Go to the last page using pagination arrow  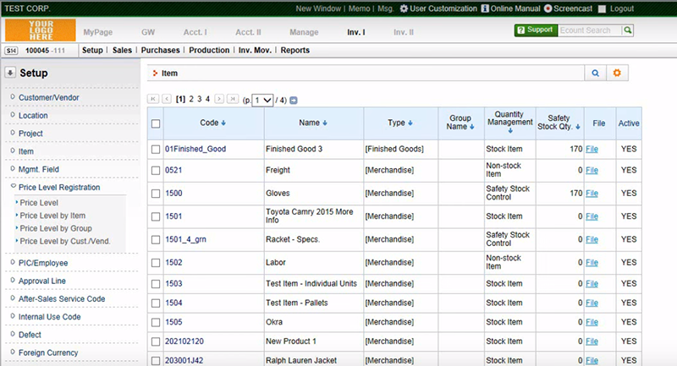(232, 100)
